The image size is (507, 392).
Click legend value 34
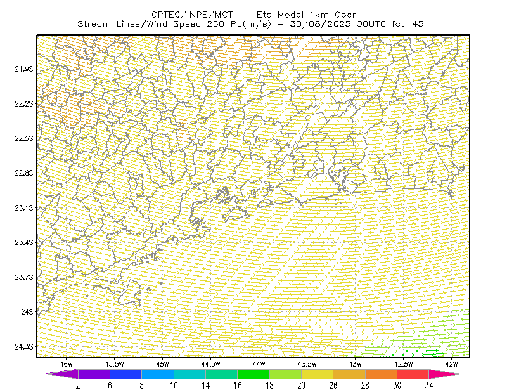click(x=429, y=386)
